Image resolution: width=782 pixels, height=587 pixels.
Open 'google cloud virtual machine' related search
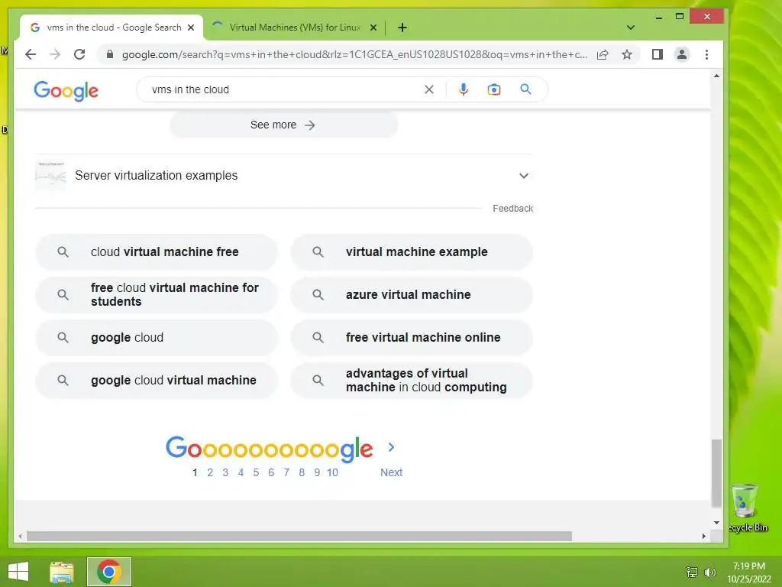tap(156, 381)
